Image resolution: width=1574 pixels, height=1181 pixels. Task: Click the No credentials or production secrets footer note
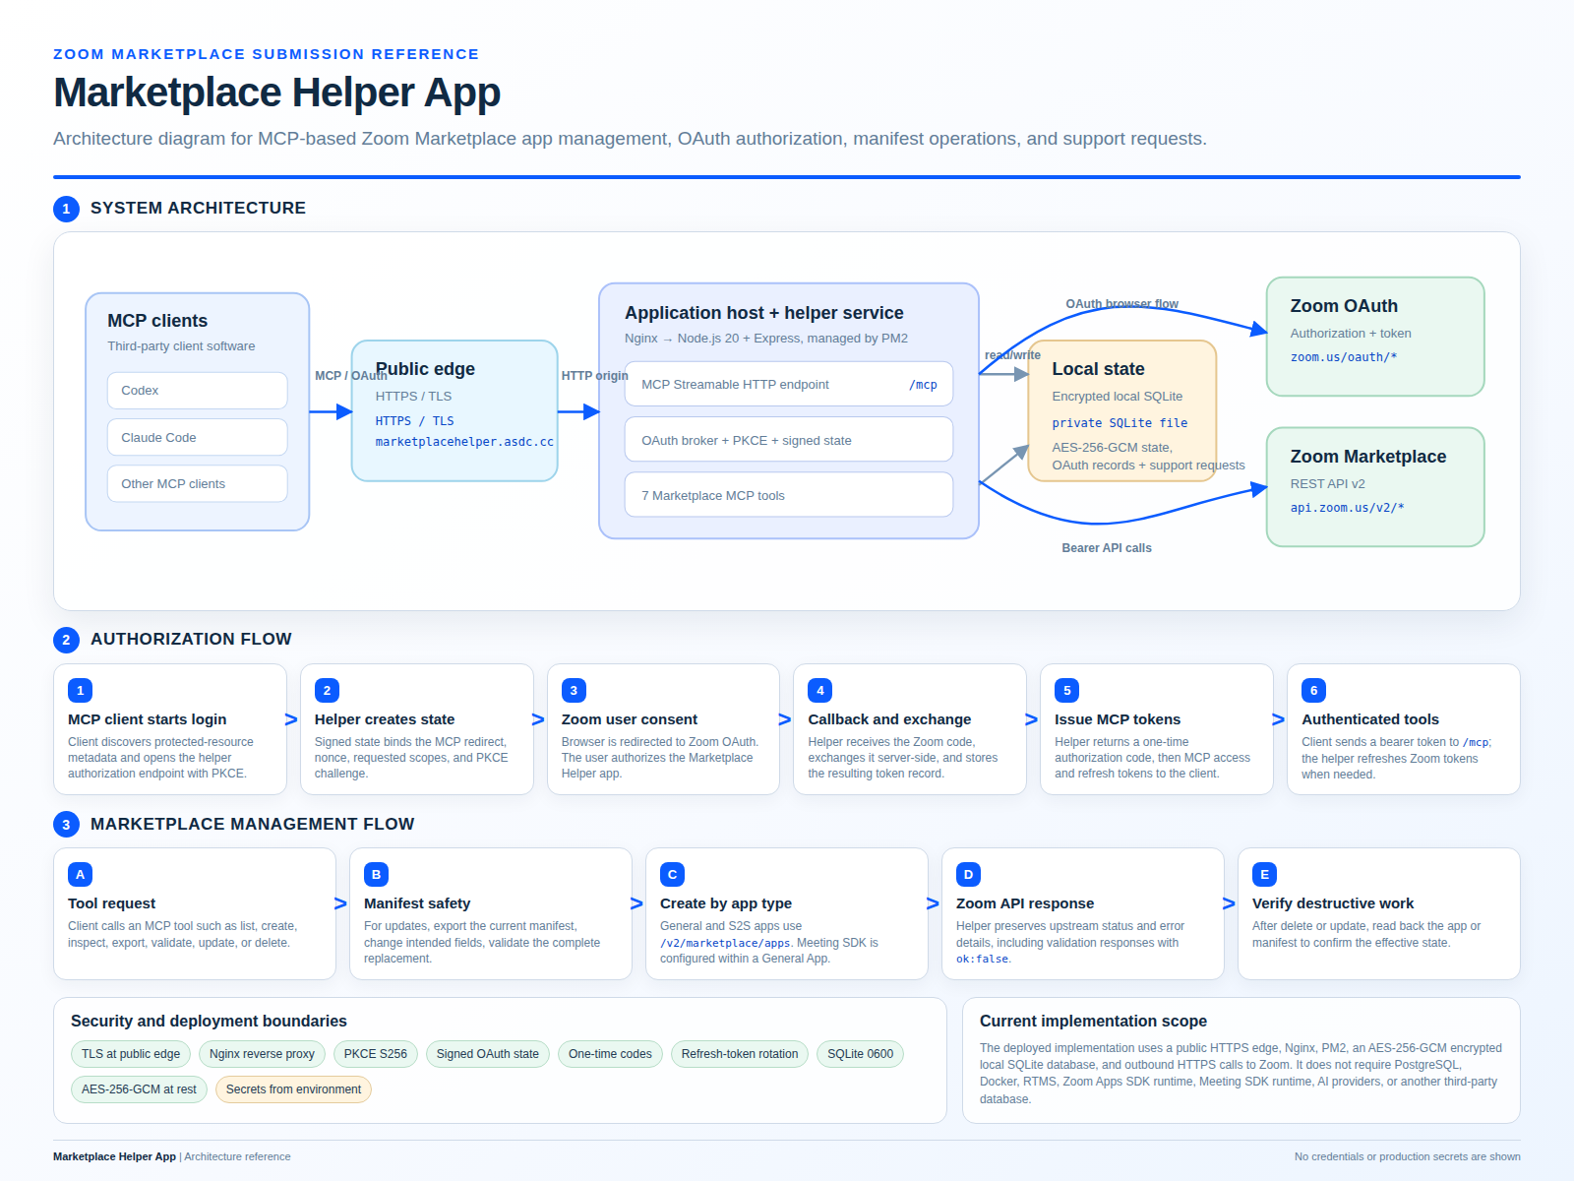coord(1408,1157)
